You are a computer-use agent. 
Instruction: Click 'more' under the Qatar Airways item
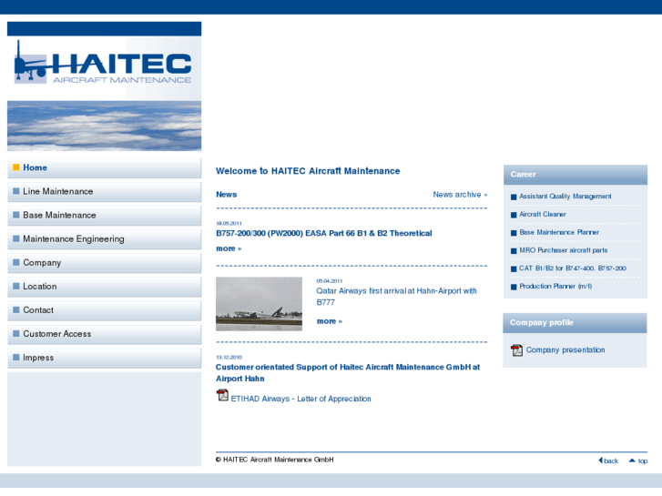[330, 321]
